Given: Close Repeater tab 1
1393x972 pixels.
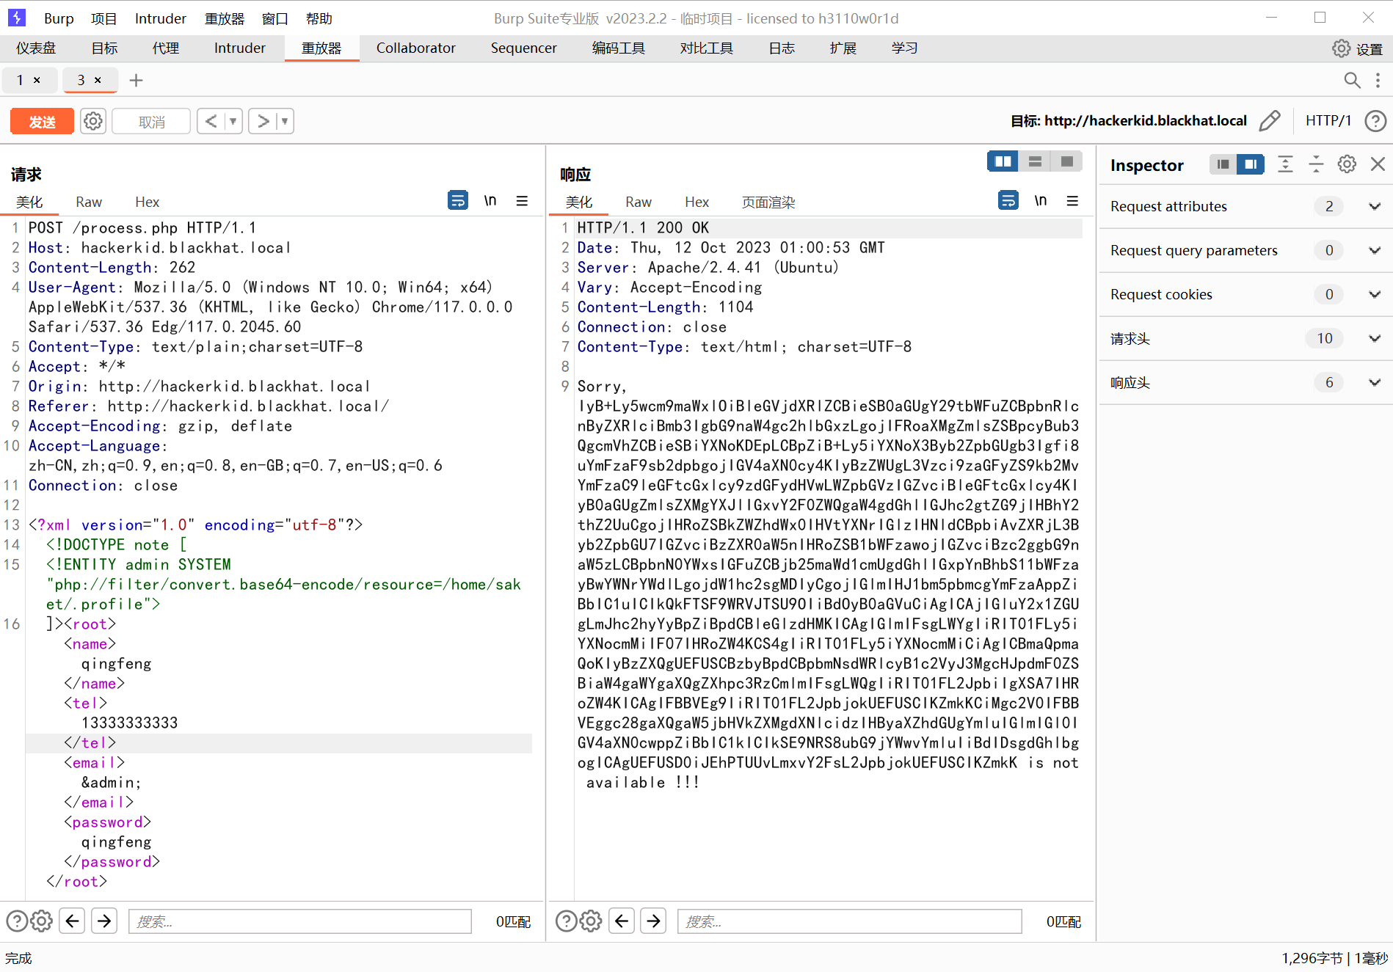Looking at the screenshot, I should (37, 80).
